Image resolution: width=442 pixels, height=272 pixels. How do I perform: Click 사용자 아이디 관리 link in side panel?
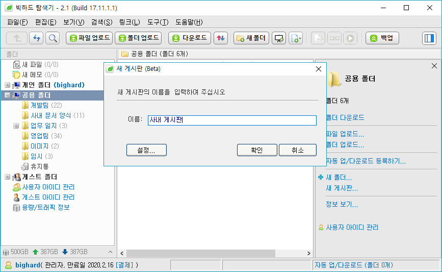[352, 228]
